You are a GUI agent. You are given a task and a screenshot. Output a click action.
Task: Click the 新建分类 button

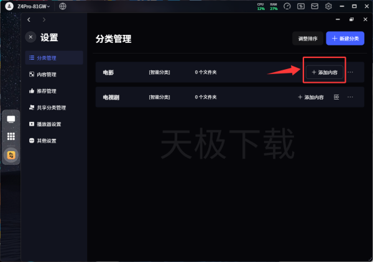tap(346, 39)
